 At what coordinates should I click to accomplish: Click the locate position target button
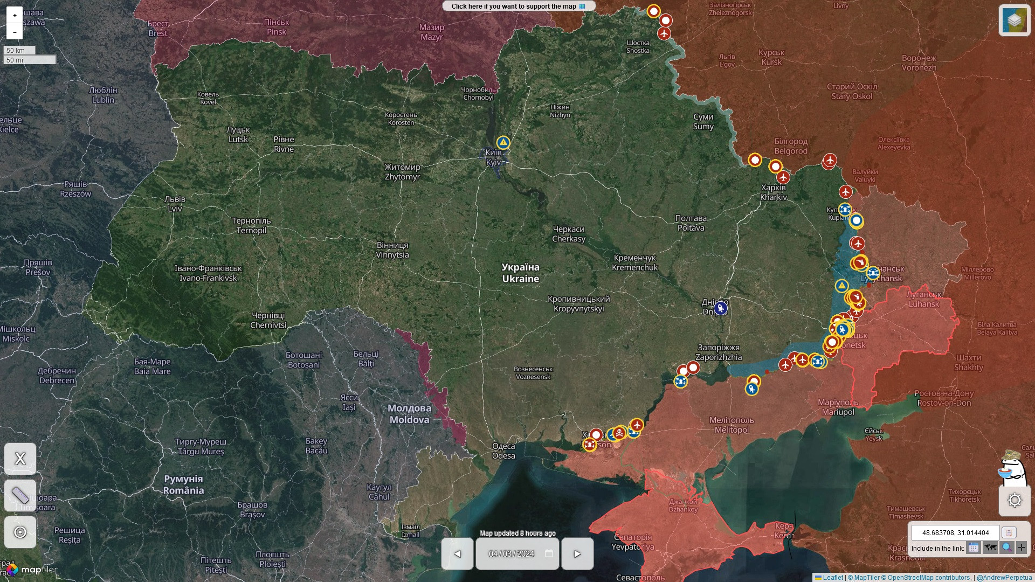20,532
